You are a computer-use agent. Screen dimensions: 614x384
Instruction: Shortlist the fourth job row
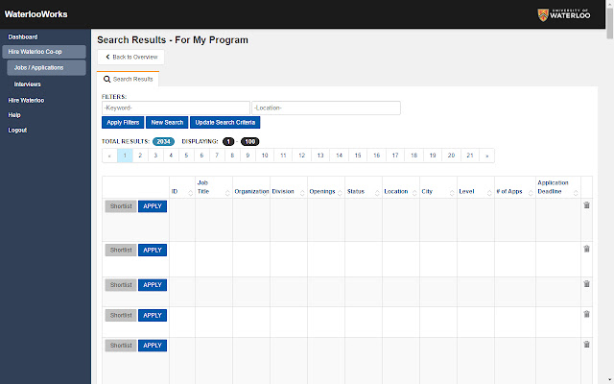point(121,316)
